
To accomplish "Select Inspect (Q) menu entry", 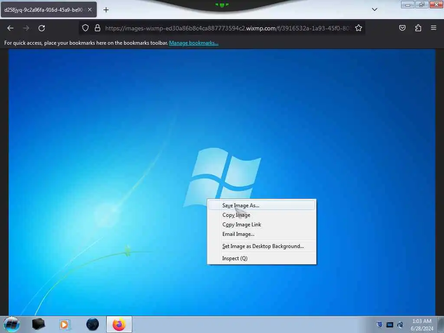I will click(x=261, y=258).
